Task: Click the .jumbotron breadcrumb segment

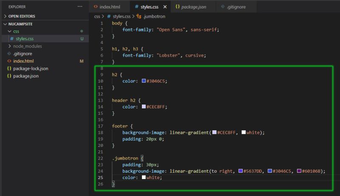Action: [x=154, y=17]
